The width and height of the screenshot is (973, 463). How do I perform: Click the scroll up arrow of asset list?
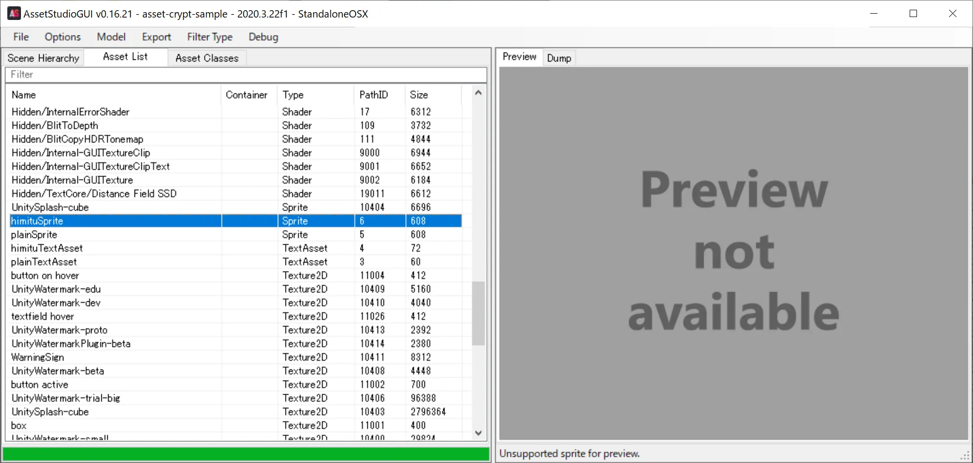pos(478,93)
